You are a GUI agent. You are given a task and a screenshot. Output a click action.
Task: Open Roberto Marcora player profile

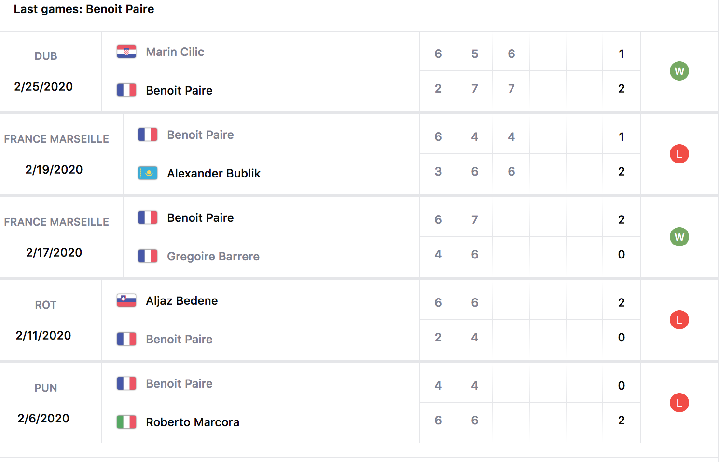[x=192, y=422]
